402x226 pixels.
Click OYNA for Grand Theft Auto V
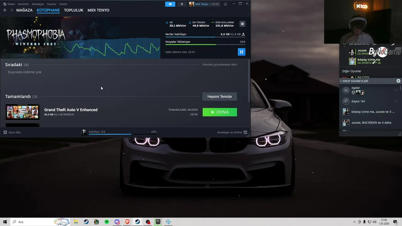220,112
